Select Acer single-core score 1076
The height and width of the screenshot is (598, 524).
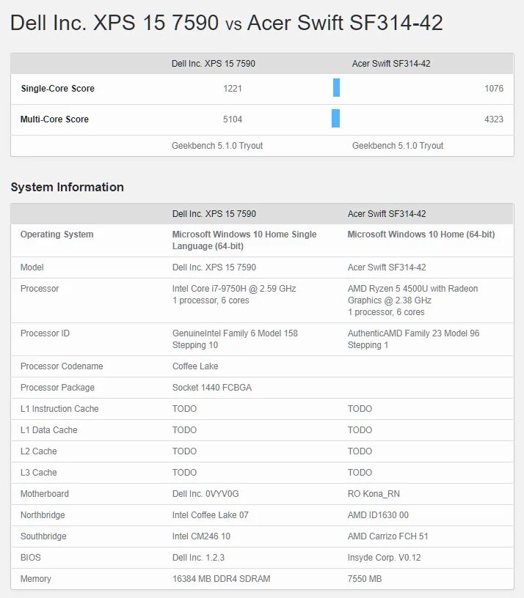click(x=493, y=89)
